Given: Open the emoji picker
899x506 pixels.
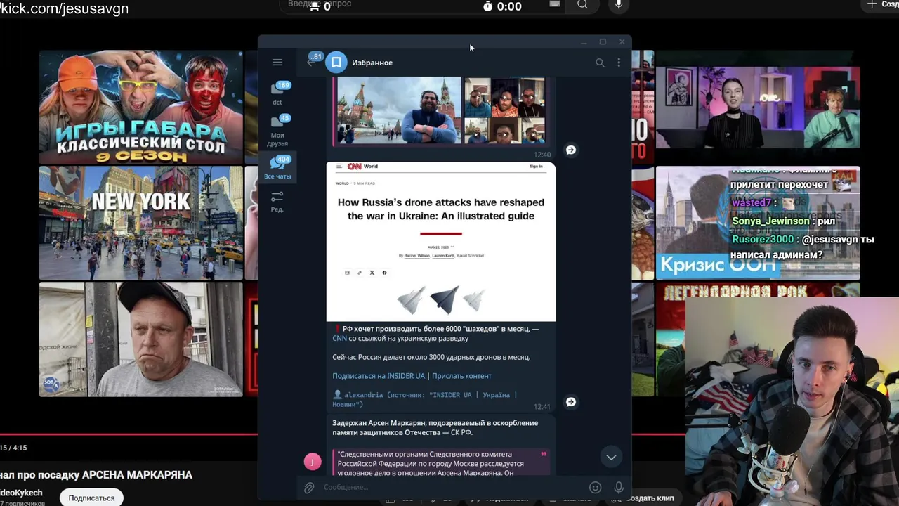Looking at the screenshot, I should 596,487.
